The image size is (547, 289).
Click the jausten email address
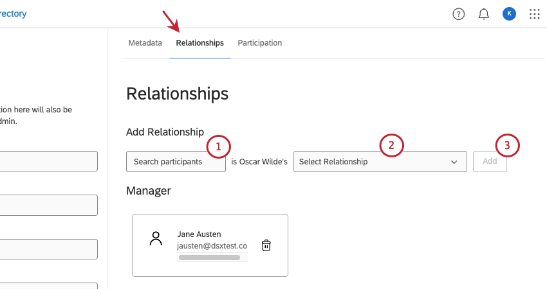point(212,245)
